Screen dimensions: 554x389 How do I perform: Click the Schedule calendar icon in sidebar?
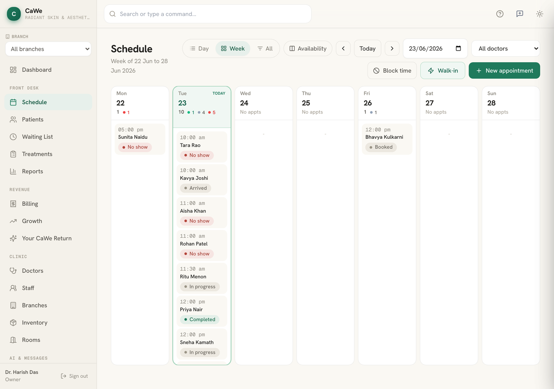[x=13, y=102]
